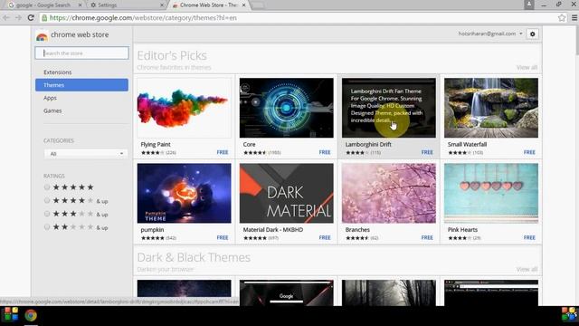Click FREE on Core theme
The width and height of the screenshot is (579, 326).
325,152
